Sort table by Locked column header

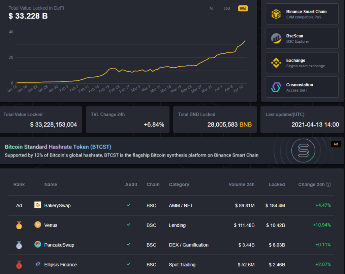(x=277, y=184)
